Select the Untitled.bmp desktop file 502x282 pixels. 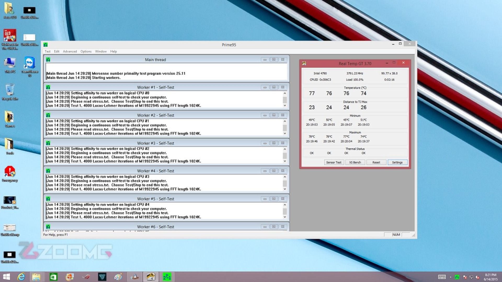click(x=10, y=230)
